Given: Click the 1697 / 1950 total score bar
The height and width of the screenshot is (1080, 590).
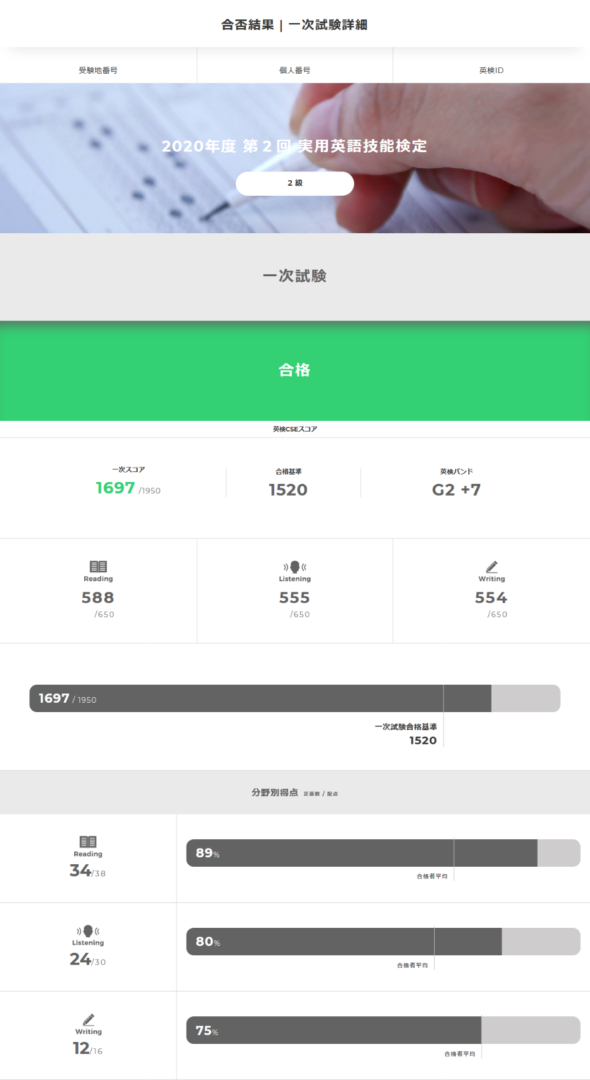Looking at the screenshot, I should point(294,698).
